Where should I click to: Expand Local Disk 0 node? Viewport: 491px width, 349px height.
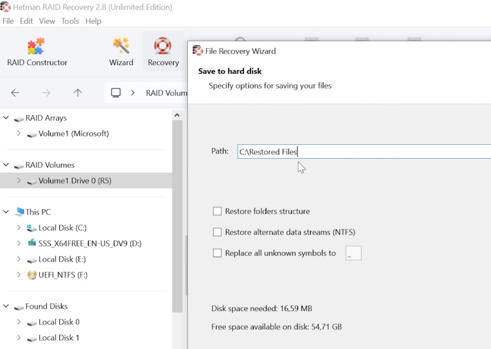[x=19, y=322]
